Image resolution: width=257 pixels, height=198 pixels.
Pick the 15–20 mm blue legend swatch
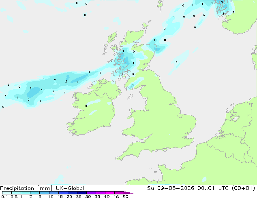tap(63, 193)
